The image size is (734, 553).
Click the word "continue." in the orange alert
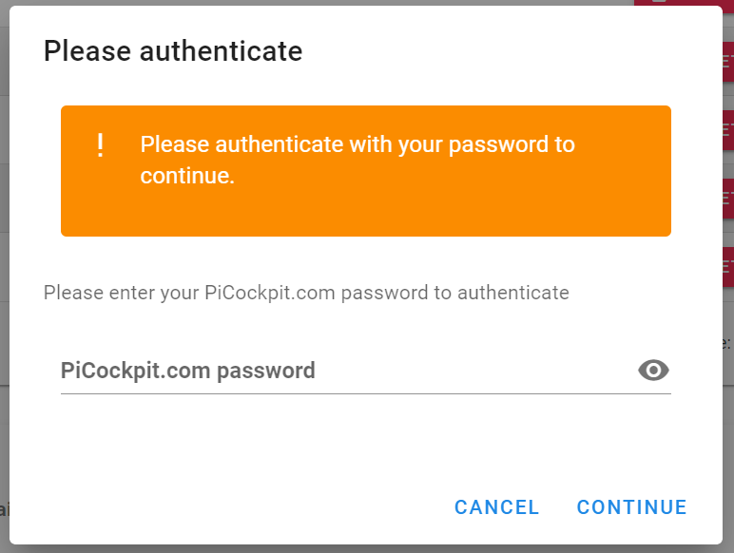pos(187,176)
